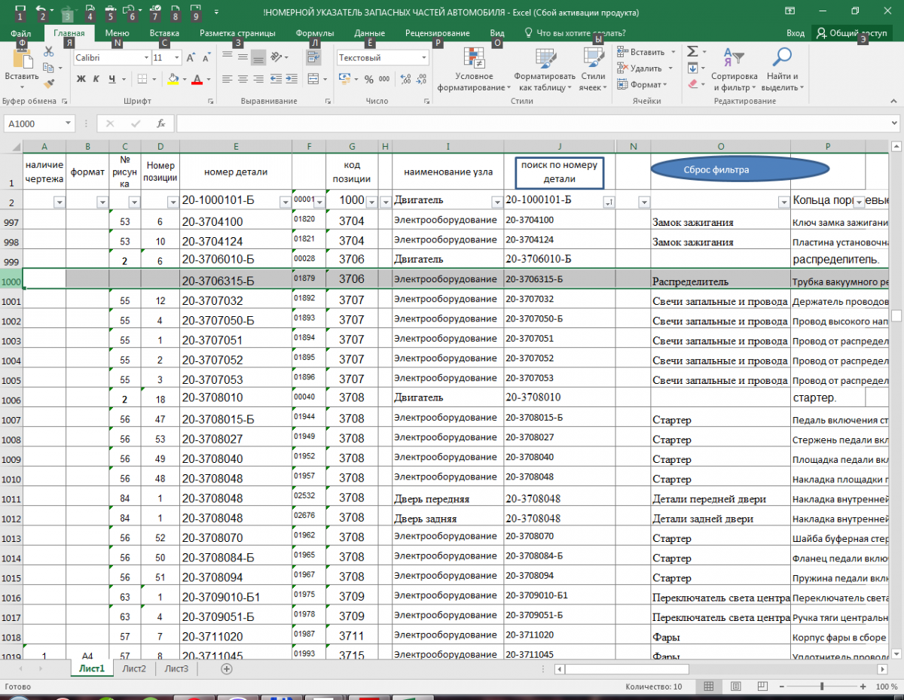Toggle underline formatting (Ч)

tap(112, 79)
